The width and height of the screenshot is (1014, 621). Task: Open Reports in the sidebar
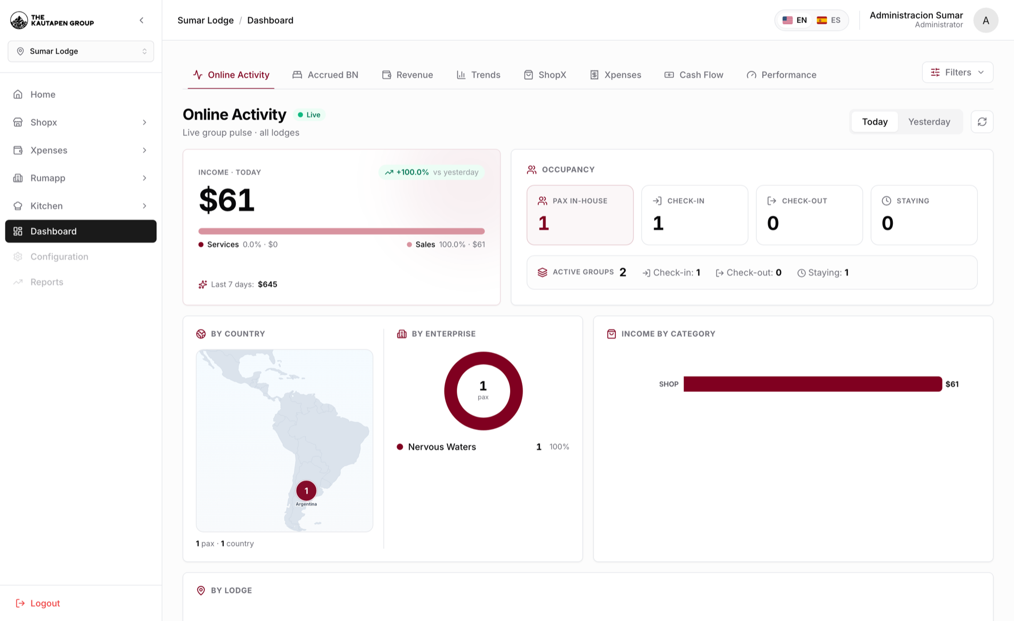click(x=81, y=282)
